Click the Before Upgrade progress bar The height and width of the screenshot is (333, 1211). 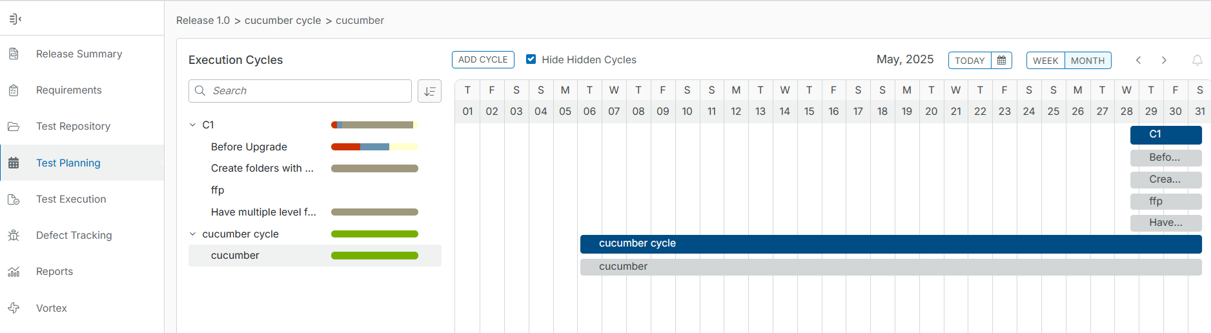coord(374,146)
